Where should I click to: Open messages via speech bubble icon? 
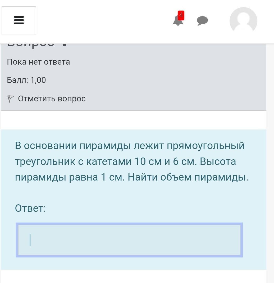click(202, 21)
